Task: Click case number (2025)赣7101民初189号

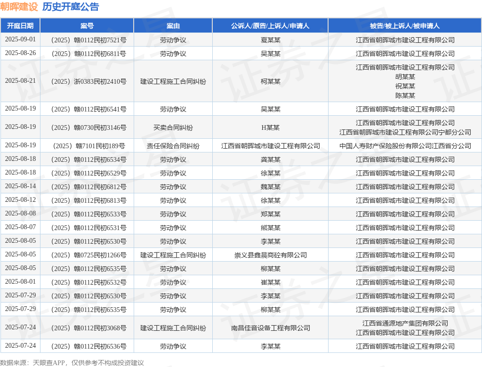Action: (x=88, y=146)
